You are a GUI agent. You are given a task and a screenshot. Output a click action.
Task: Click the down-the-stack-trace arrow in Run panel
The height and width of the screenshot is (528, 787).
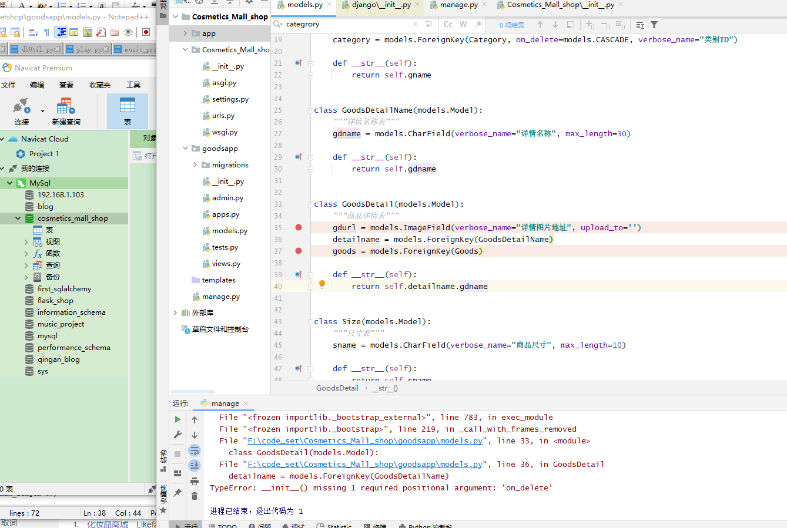click(195, 435)
